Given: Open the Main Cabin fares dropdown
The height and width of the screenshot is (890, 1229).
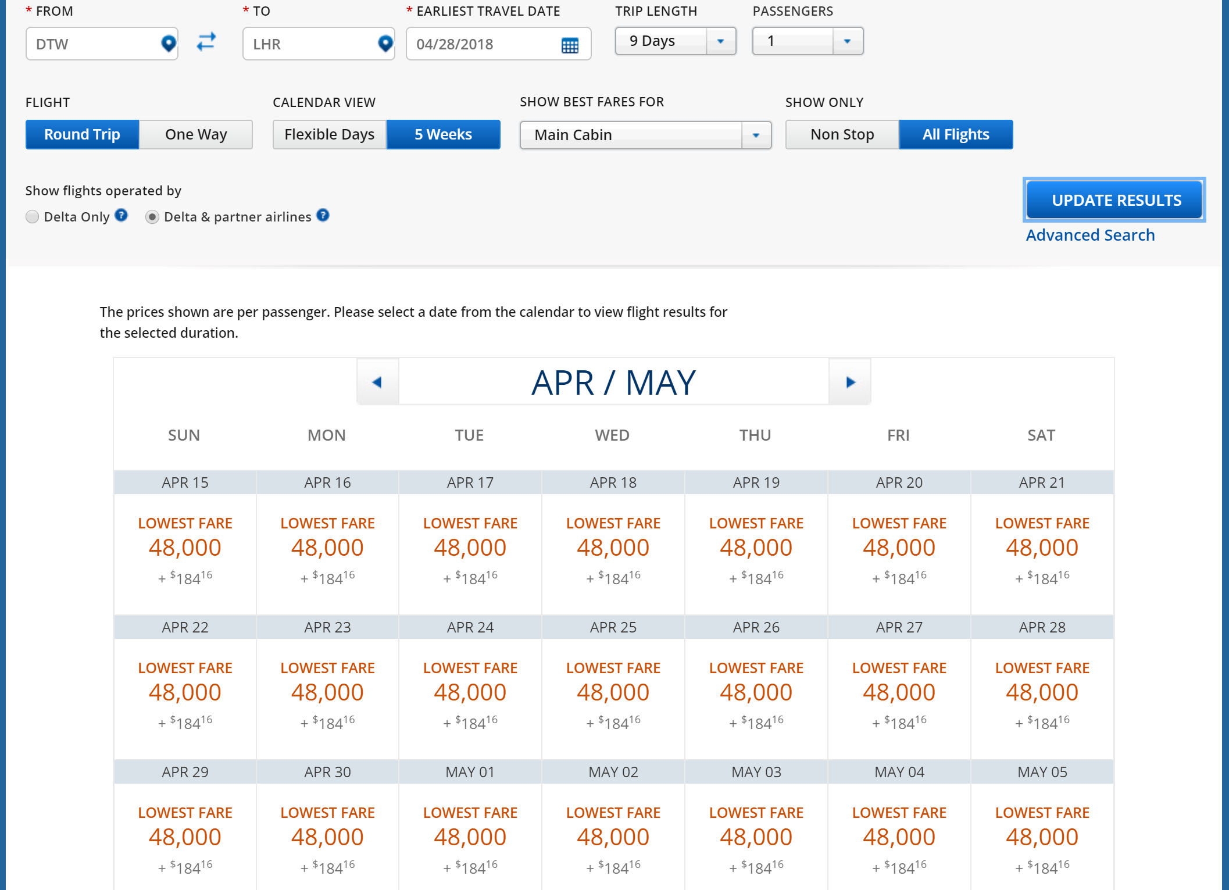Looking at the screenshot, I should 756,135.
